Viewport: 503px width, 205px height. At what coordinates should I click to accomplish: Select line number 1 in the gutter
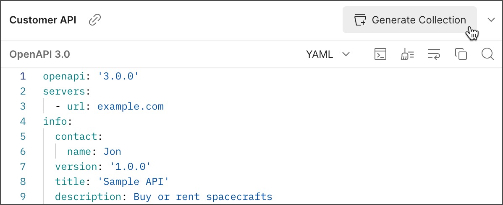click(x=23, y=76)
